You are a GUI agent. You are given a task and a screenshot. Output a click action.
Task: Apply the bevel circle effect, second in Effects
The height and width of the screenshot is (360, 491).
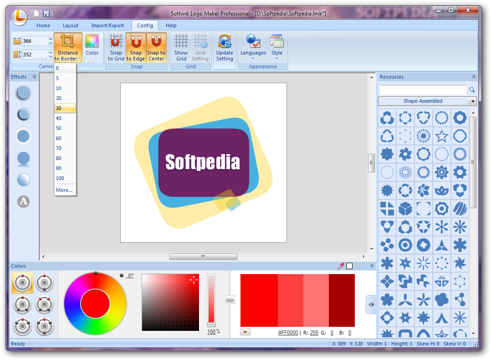click(x=24, y=115)
